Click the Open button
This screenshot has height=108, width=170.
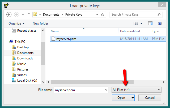[121, 98]
